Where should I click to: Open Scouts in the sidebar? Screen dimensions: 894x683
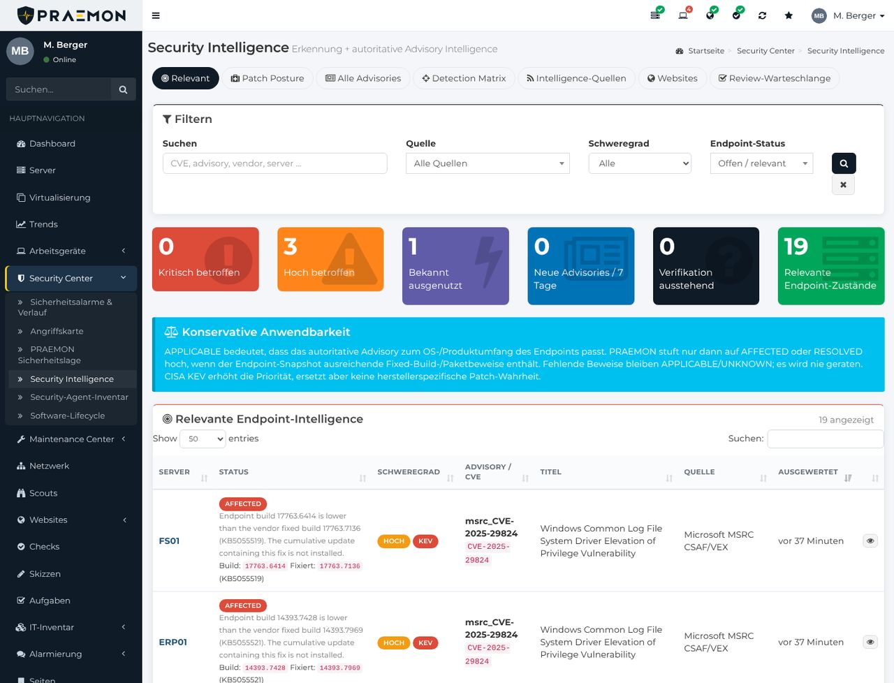tap(71, 493)
